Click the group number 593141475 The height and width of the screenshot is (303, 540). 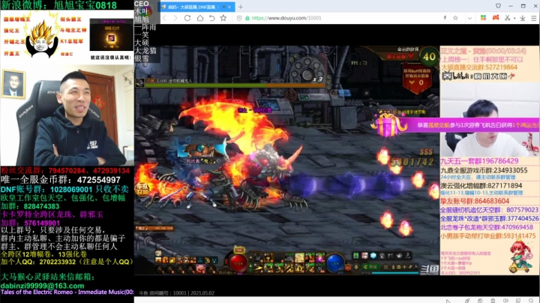(520, 236)
